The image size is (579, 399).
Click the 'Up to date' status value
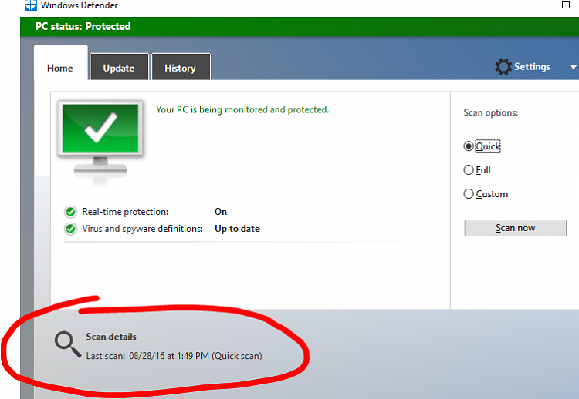pos(238,229)
